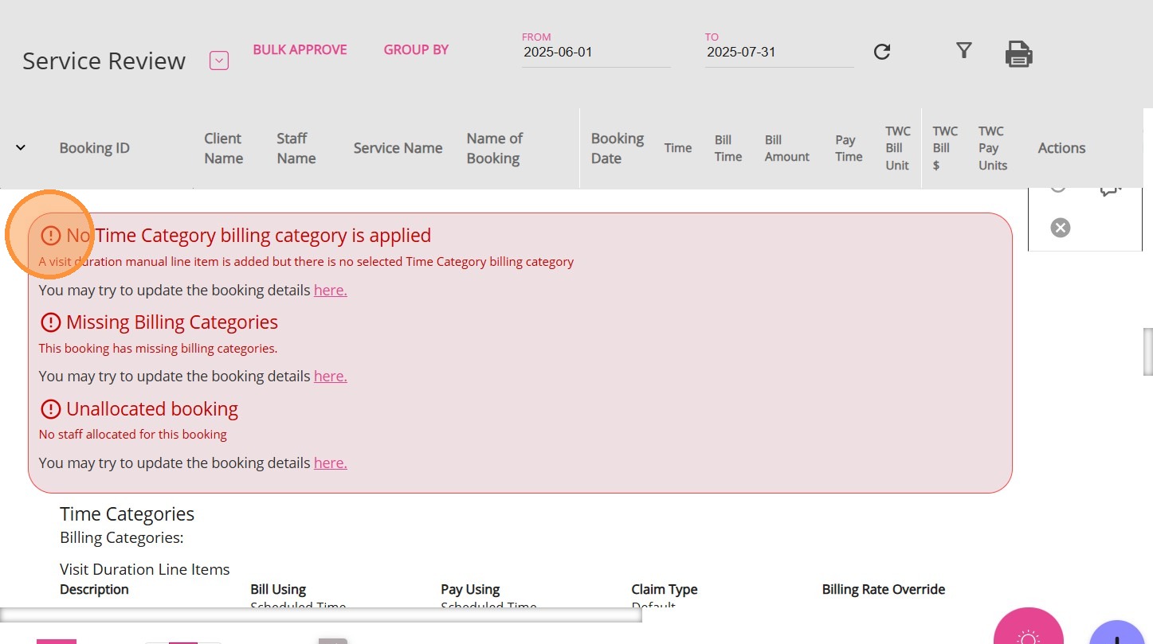
Task: Sort by the Service Name column header
Action: [398, 148]
